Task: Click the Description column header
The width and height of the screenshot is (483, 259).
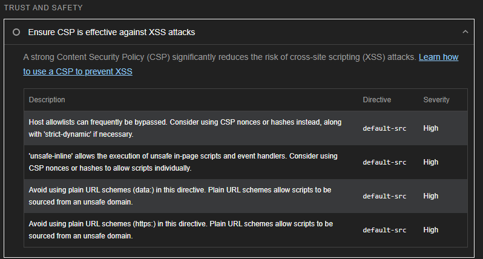Action: pos(47,99)
